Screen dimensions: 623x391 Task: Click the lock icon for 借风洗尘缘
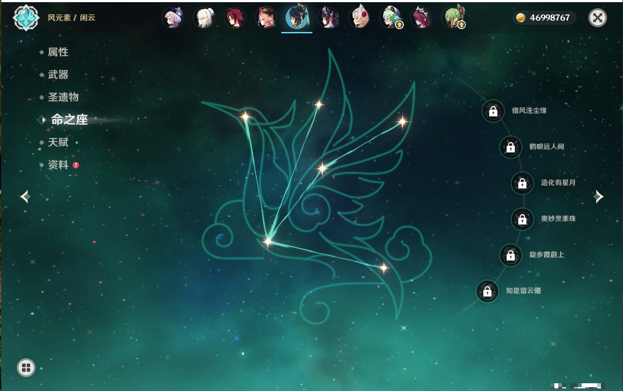493,111
